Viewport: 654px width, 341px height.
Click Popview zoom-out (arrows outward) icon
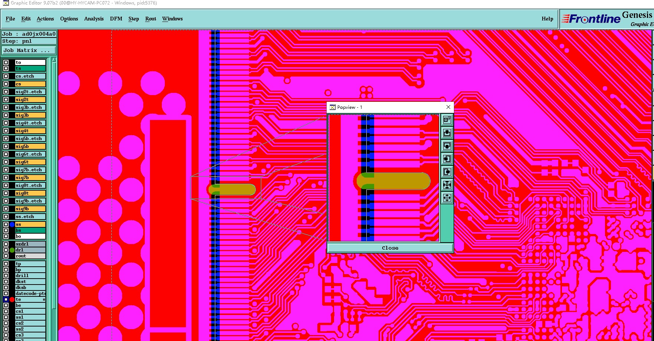pos(447,198)
